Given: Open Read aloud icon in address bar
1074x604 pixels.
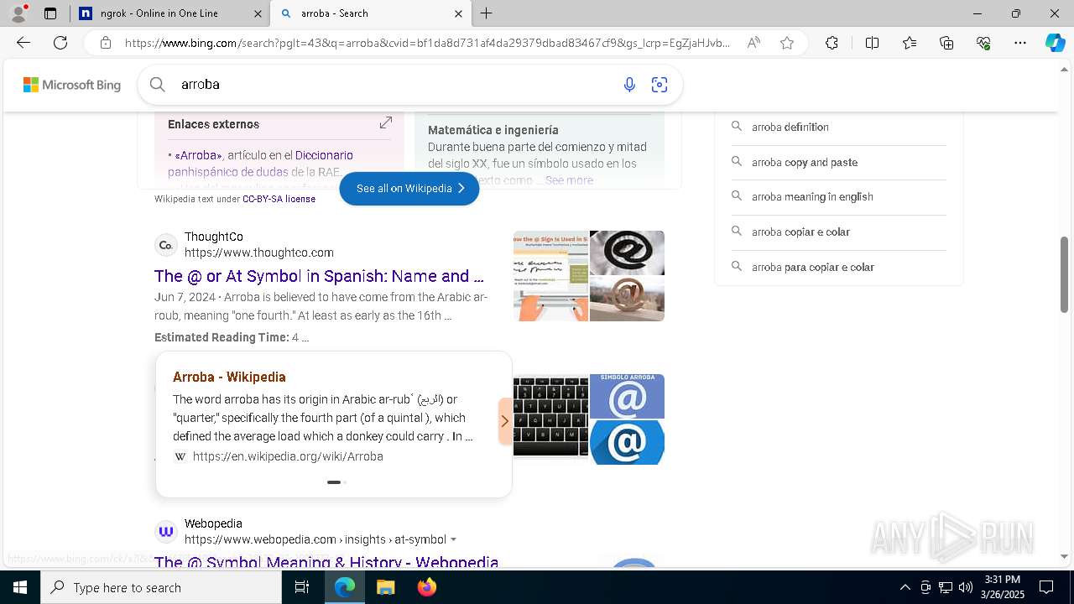Looking at the screenshot, I should tap(753, 43).
